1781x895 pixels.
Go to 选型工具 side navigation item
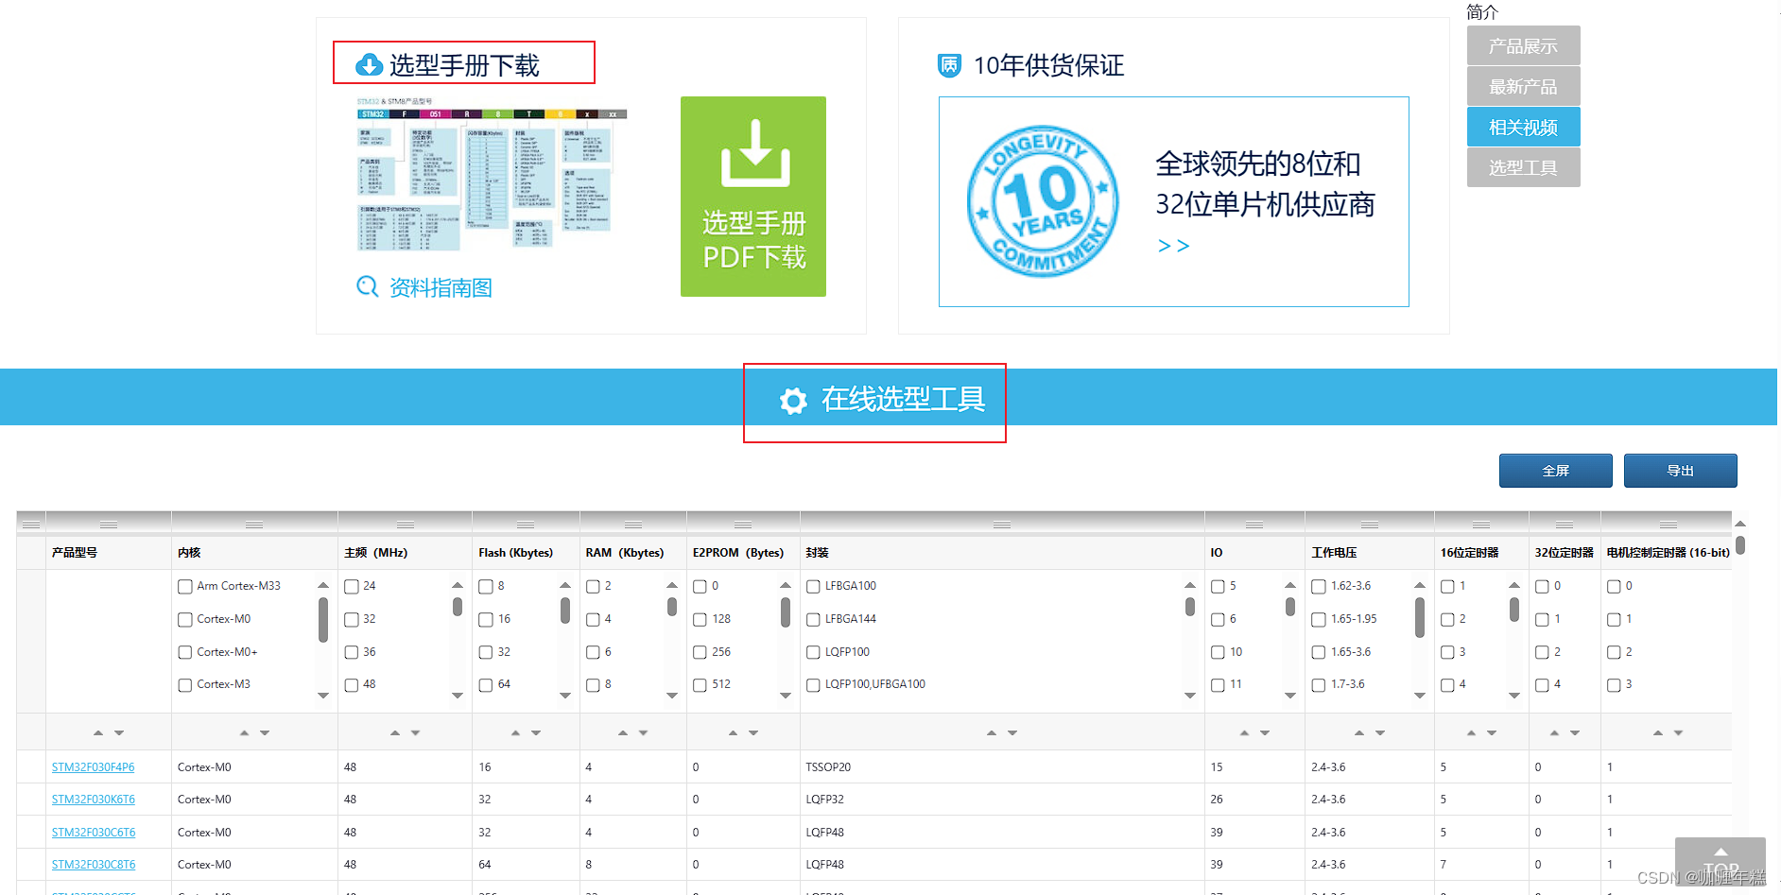coord(1523,167)
